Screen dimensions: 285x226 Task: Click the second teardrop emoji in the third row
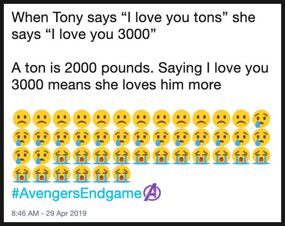tap(42, 156)
